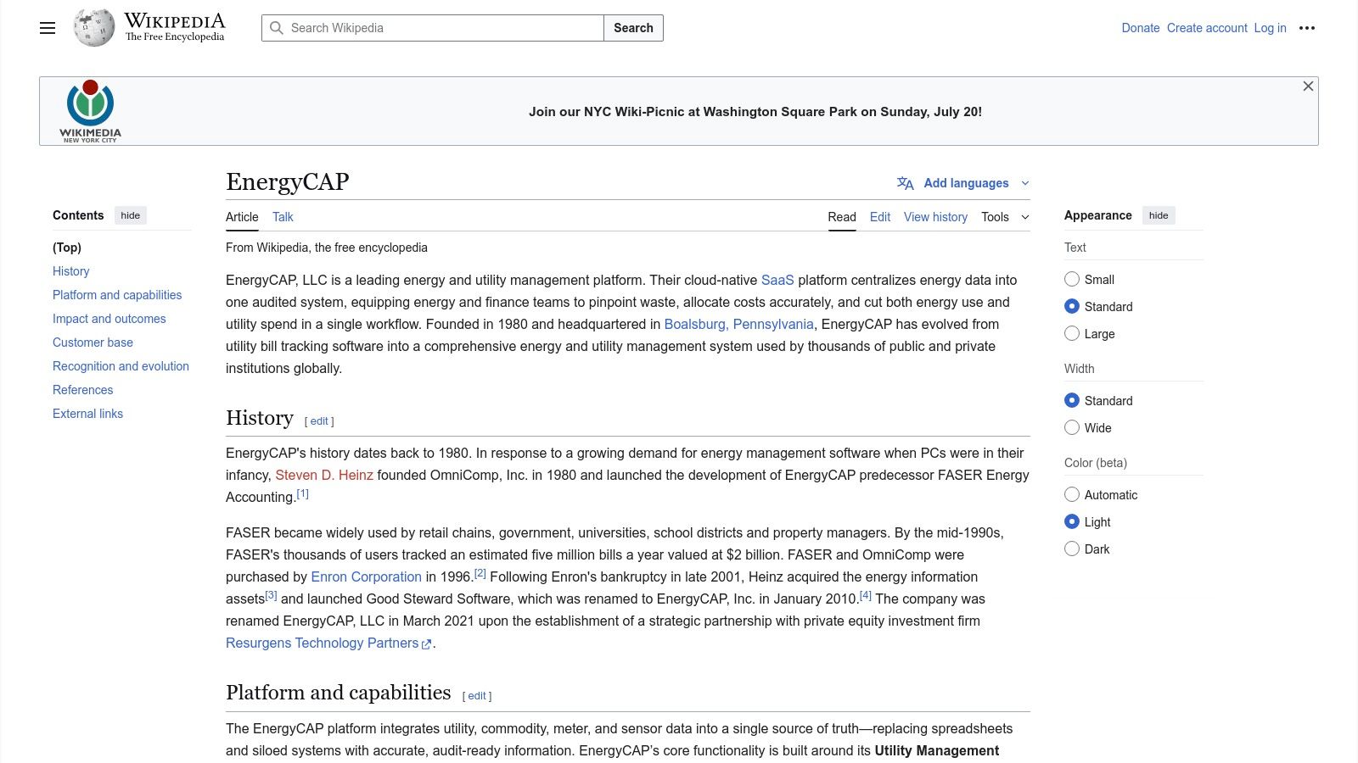Hide the Appearance panel
Screen dimensions: 1358x763
coord(1159,215)
